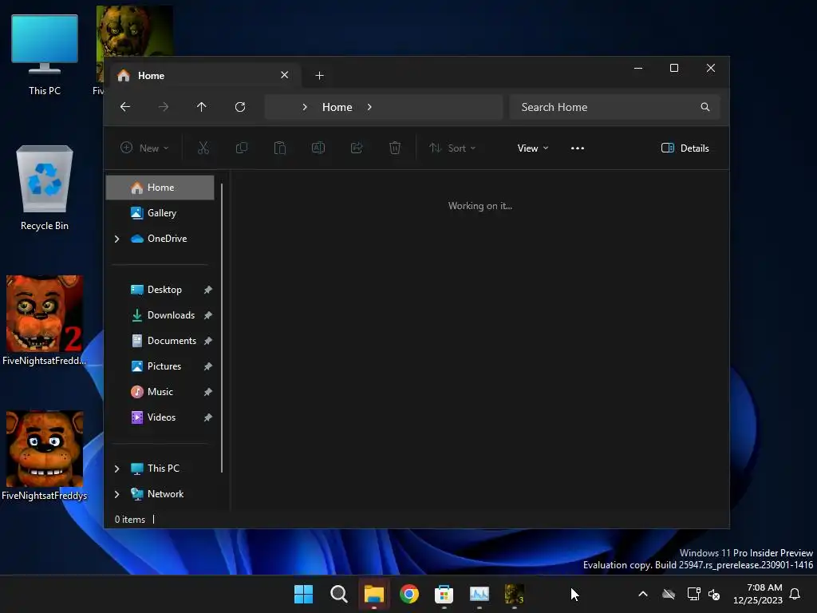Click the Copy icon in toolbar

click(242, 148)
